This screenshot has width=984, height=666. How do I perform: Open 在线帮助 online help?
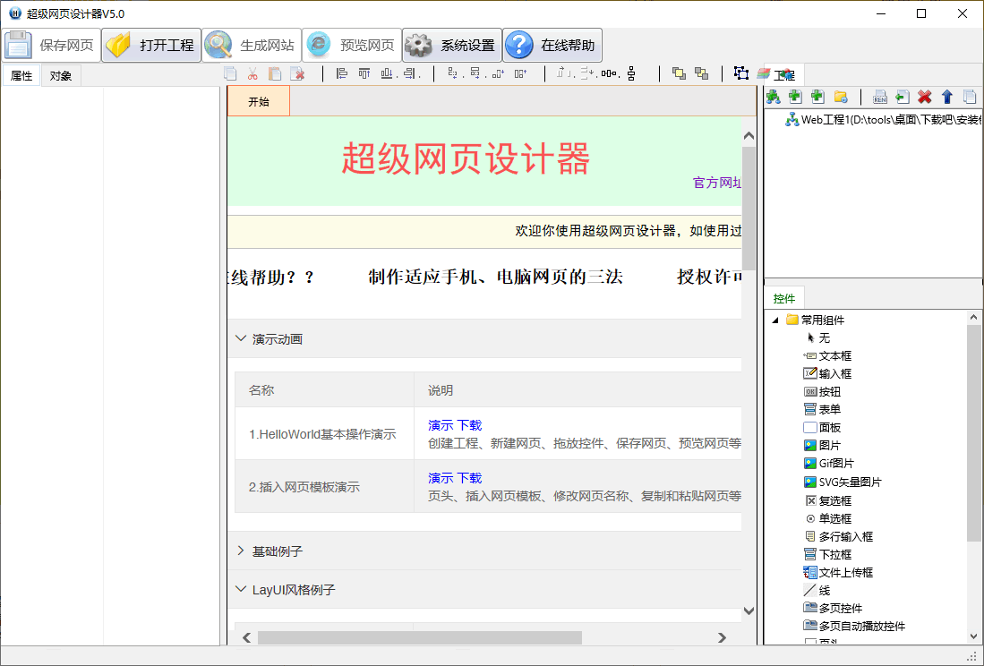click(x=552, y=45)
